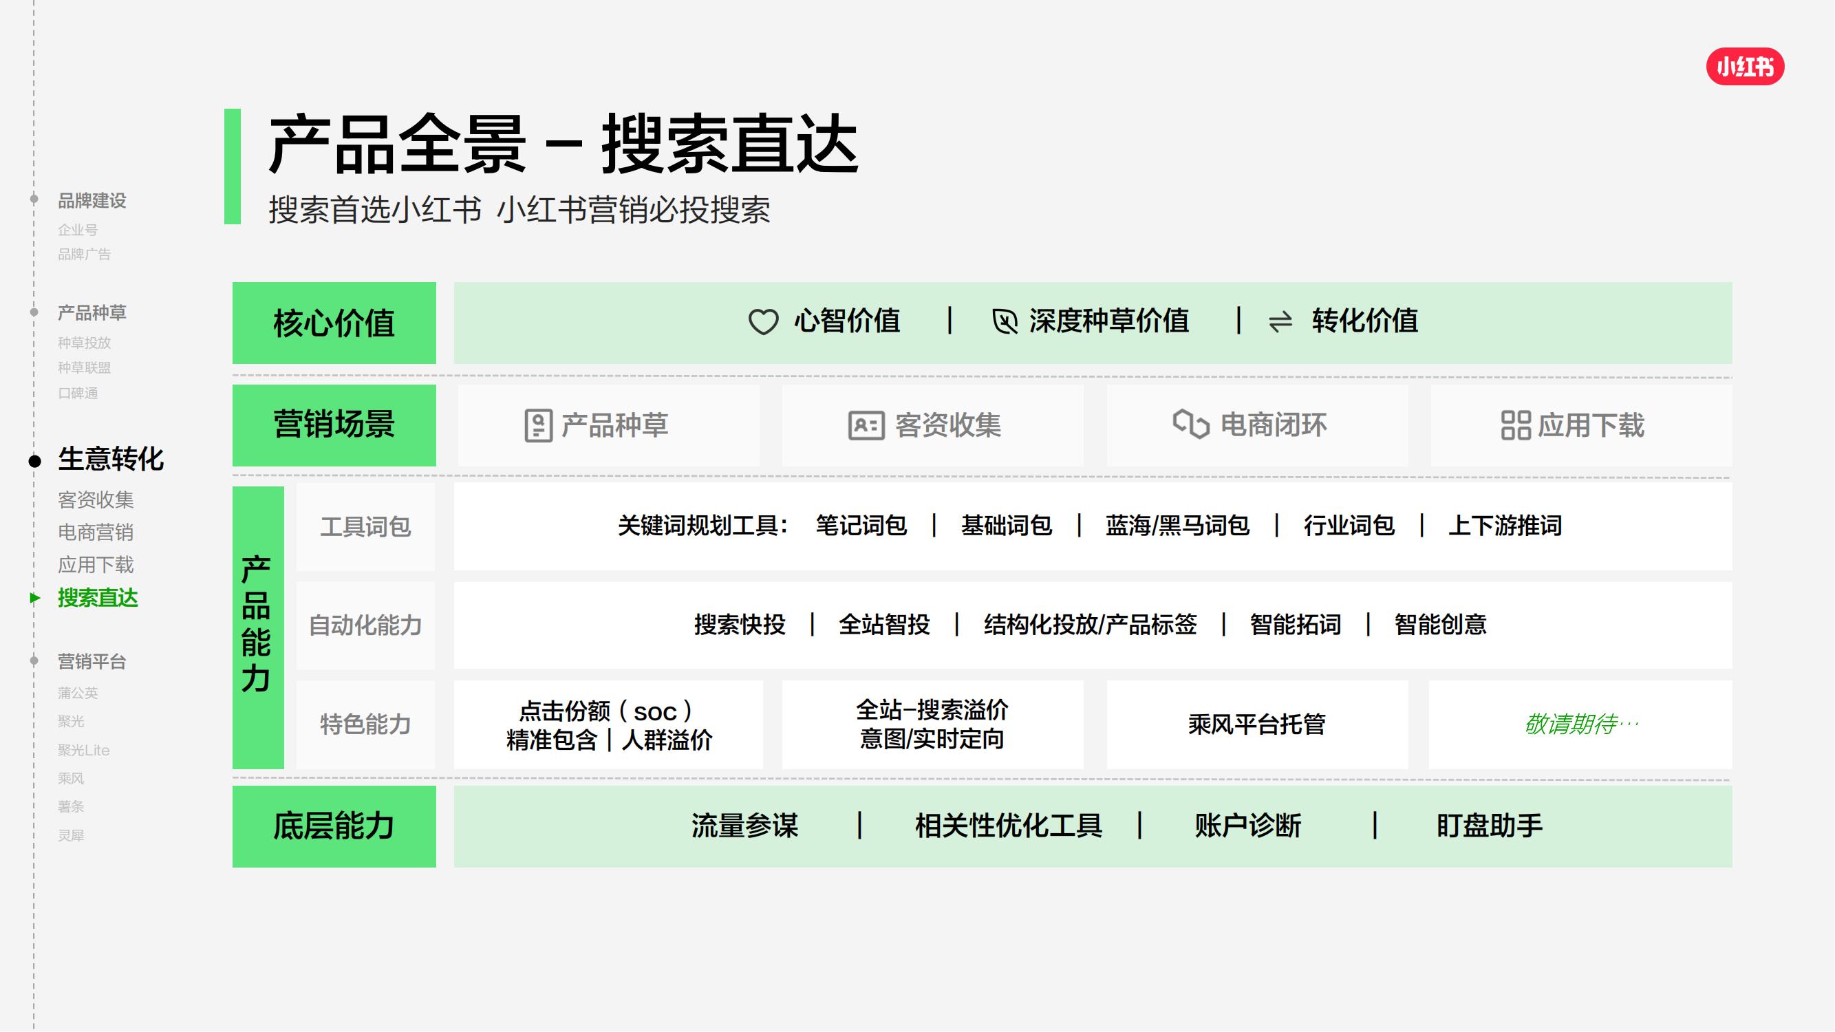Select 生意转化 heading in sidebar
This screenshot has height=1032, width=1835.
(111, 460)
